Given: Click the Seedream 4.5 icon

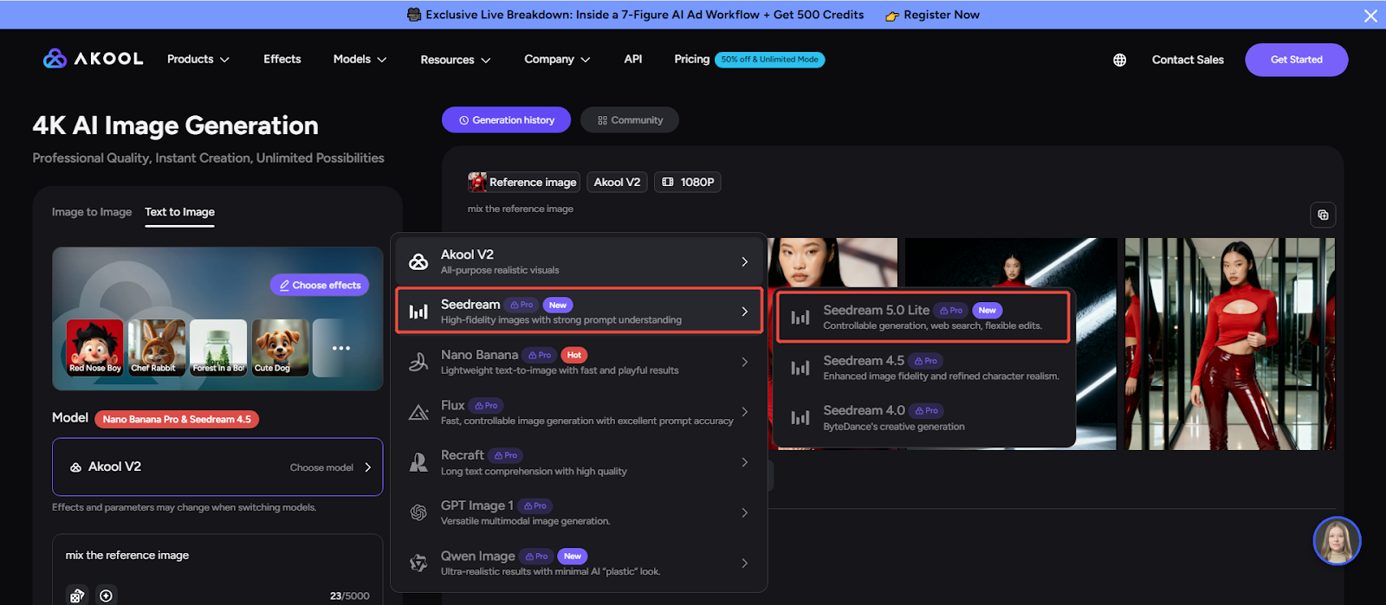Looking at the screenshot, I should 800,368.
